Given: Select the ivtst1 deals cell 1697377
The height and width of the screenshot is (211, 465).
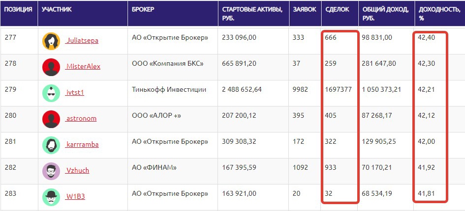Looking at the screenshot, I should click(339, 90).
